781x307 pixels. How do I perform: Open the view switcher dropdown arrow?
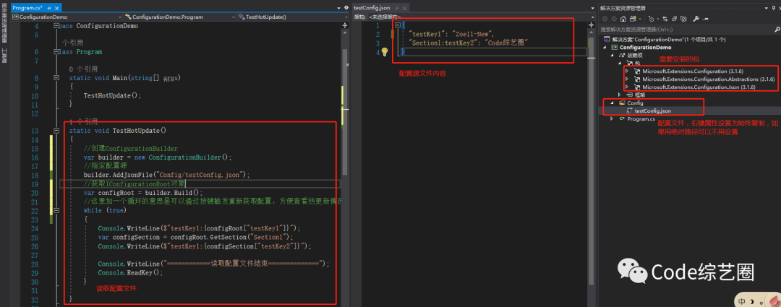[x=640, y=18]
